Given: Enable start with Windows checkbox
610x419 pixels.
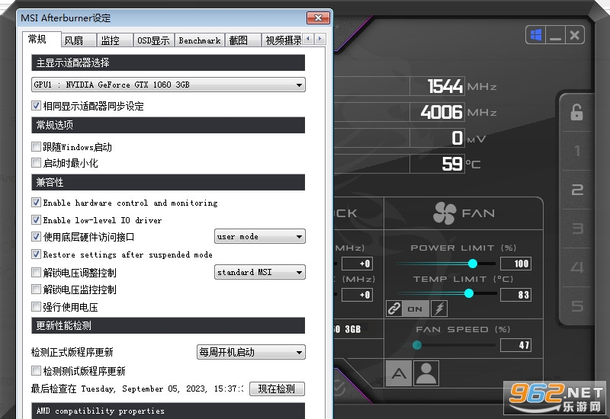Looking at the screenshot, I should tap(36, 146).
